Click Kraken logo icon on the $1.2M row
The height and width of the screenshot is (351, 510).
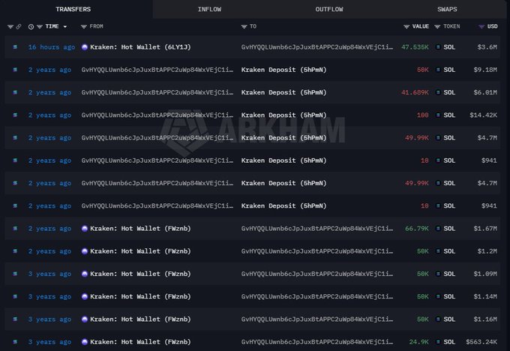click(85, 251)
